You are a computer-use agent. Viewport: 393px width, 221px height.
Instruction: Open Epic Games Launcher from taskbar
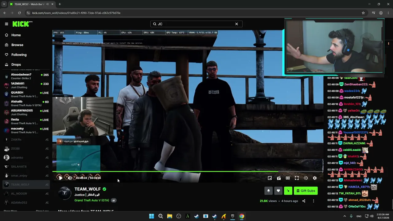(x=233, y=216)
